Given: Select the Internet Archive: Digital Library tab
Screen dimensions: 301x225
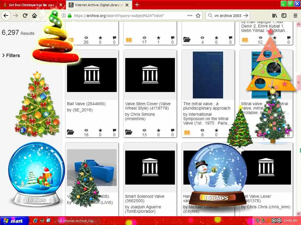Looking at the screenshot, I should pos(99,5).
